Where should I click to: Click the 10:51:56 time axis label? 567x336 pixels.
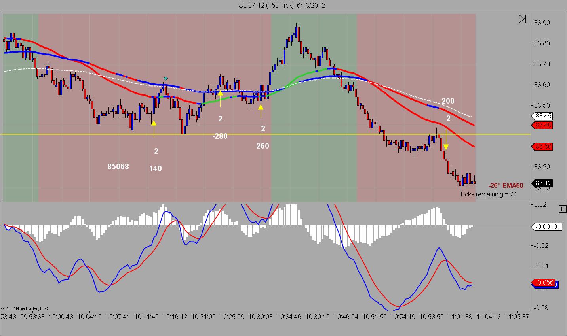pos(375,317)
